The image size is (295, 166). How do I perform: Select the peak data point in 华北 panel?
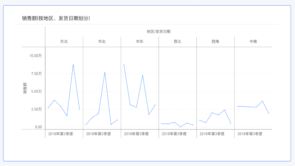click(105, 72)
